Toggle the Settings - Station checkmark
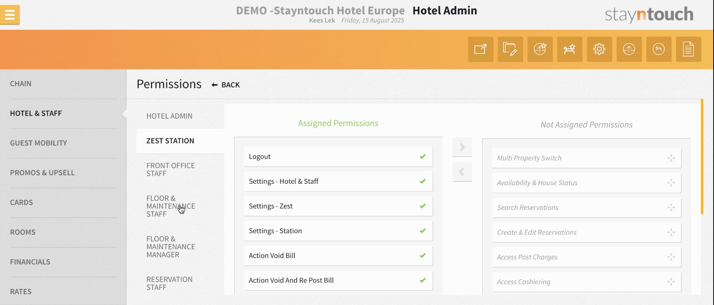 [x=423, y=231]
